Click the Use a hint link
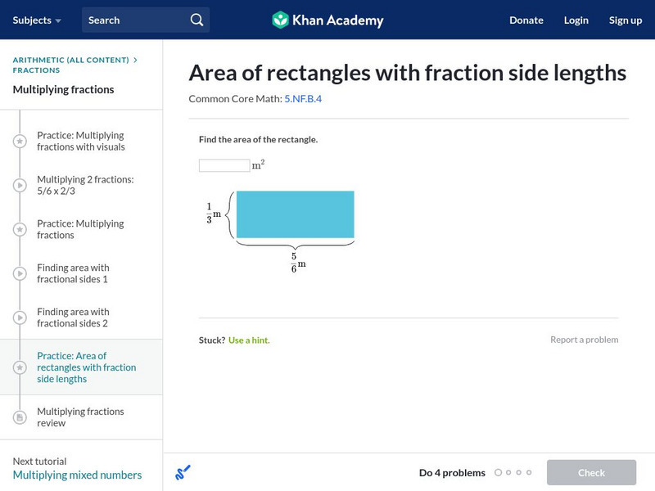This screenshot has width=655, height=491. coord(248,340)
